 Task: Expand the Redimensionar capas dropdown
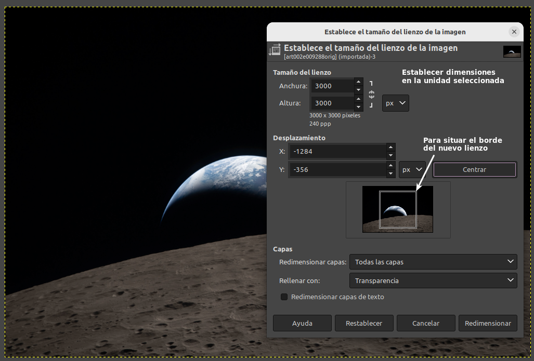(433, 262)
